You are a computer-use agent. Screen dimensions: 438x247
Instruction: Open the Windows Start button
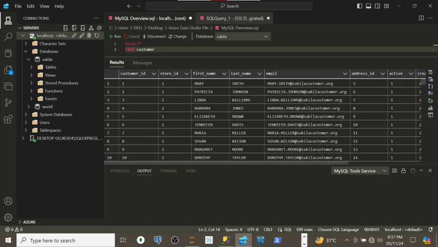8,241
